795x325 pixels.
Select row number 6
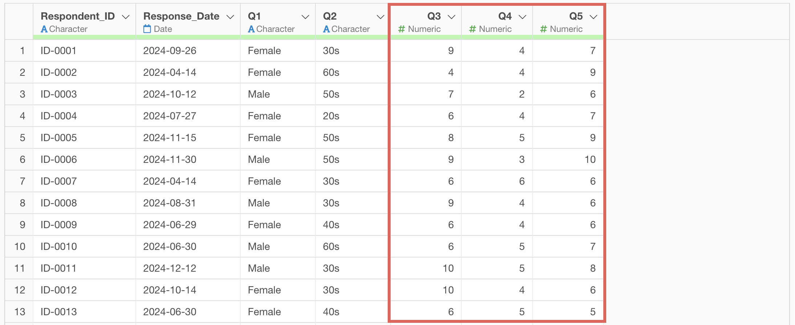[x=23, y=159]
